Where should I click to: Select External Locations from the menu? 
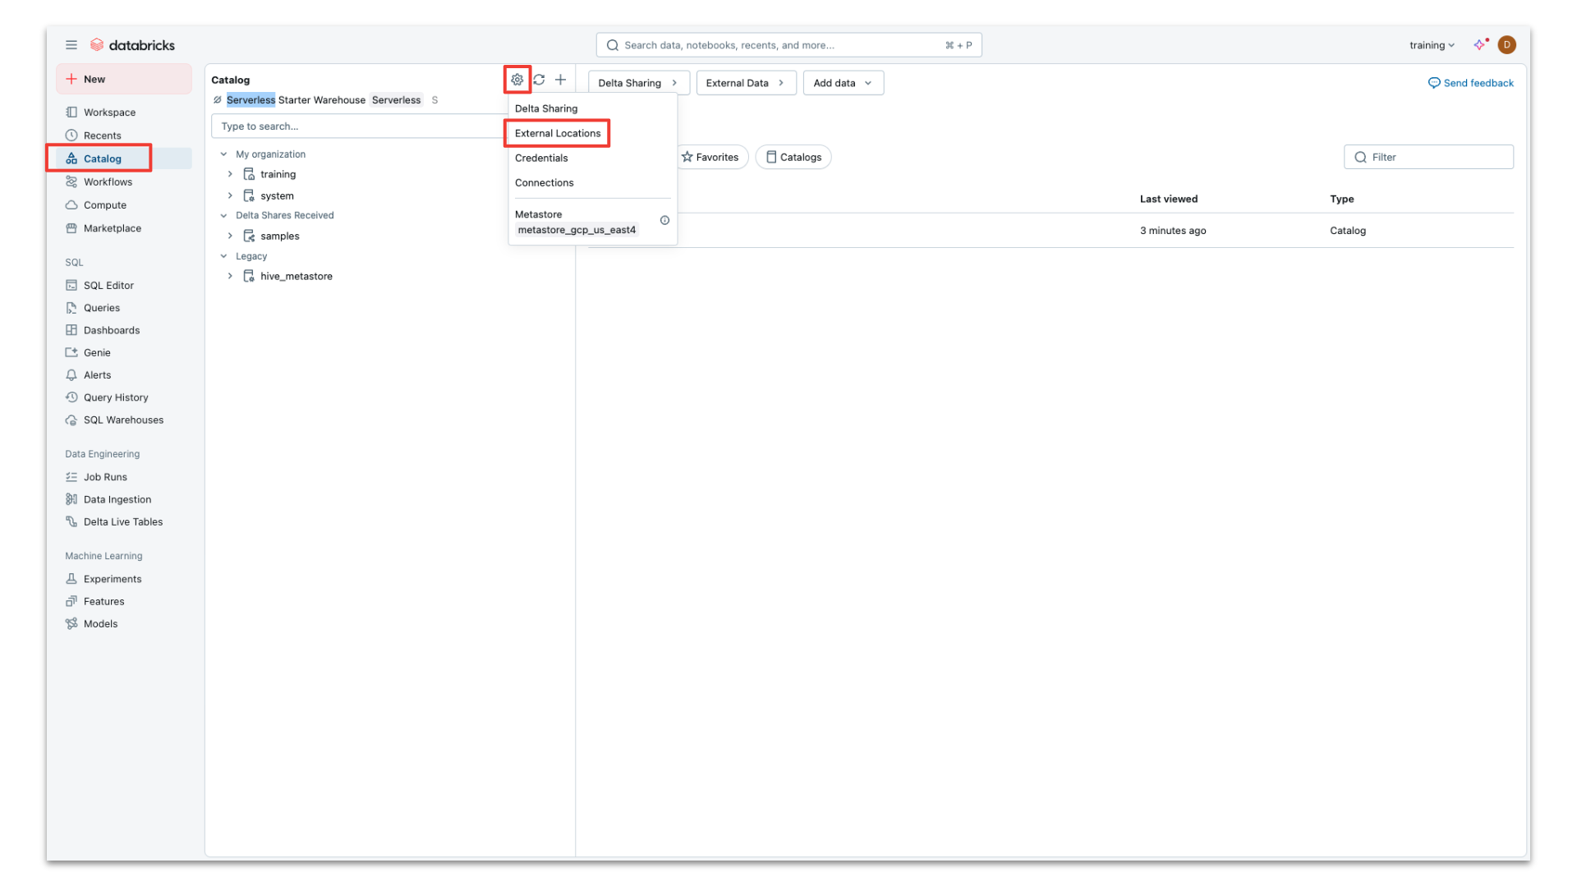(558, 133)
